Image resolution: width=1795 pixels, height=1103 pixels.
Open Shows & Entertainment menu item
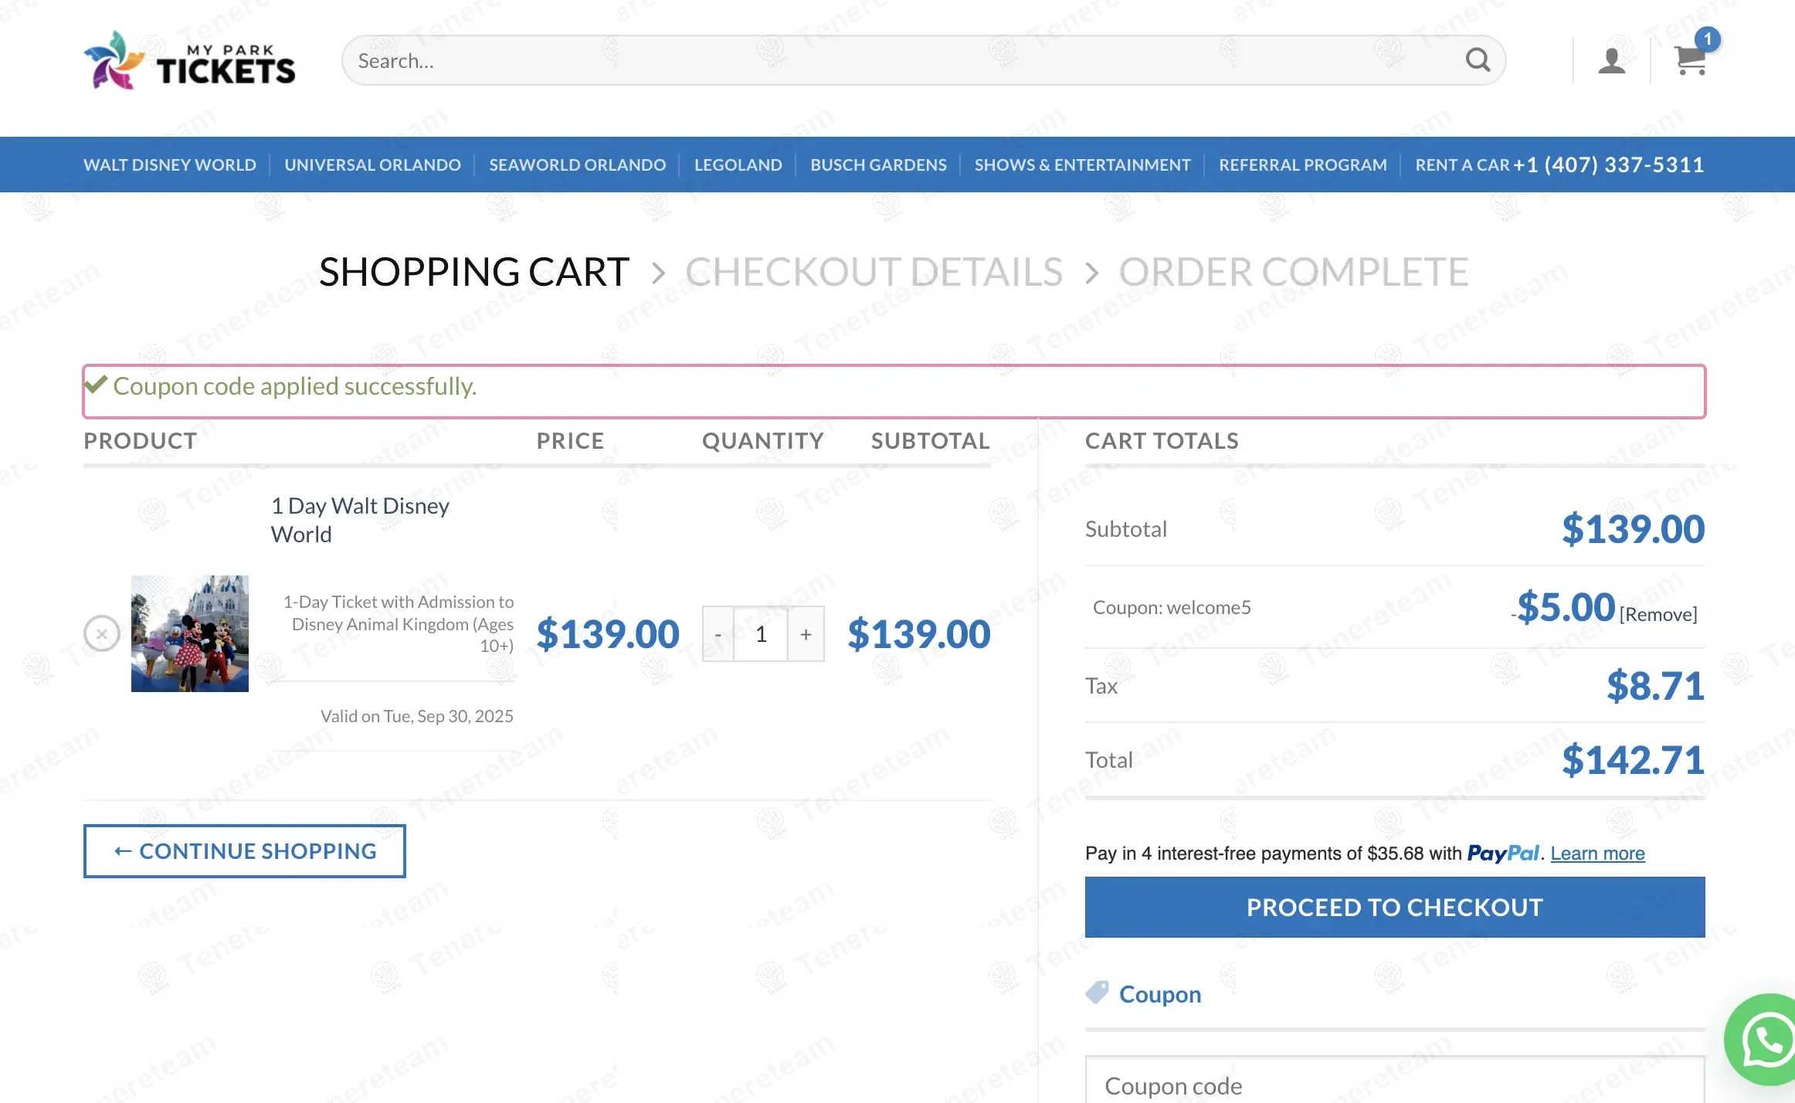pyautogui.click(x=1082, y=165)
